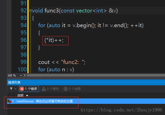This screenshot has height=115, width=165.
Task: Expand the filter dropdown arrow
Action: pos(16,89)
